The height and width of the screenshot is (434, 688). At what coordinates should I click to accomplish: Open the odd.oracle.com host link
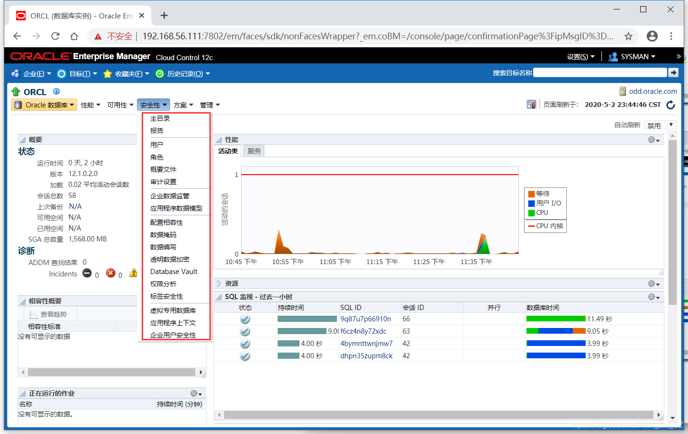click(653, 91)
